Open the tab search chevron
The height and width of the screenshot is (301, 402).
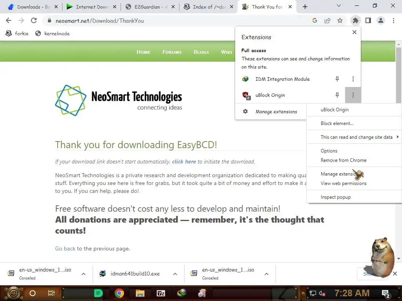tap(339, 5)
